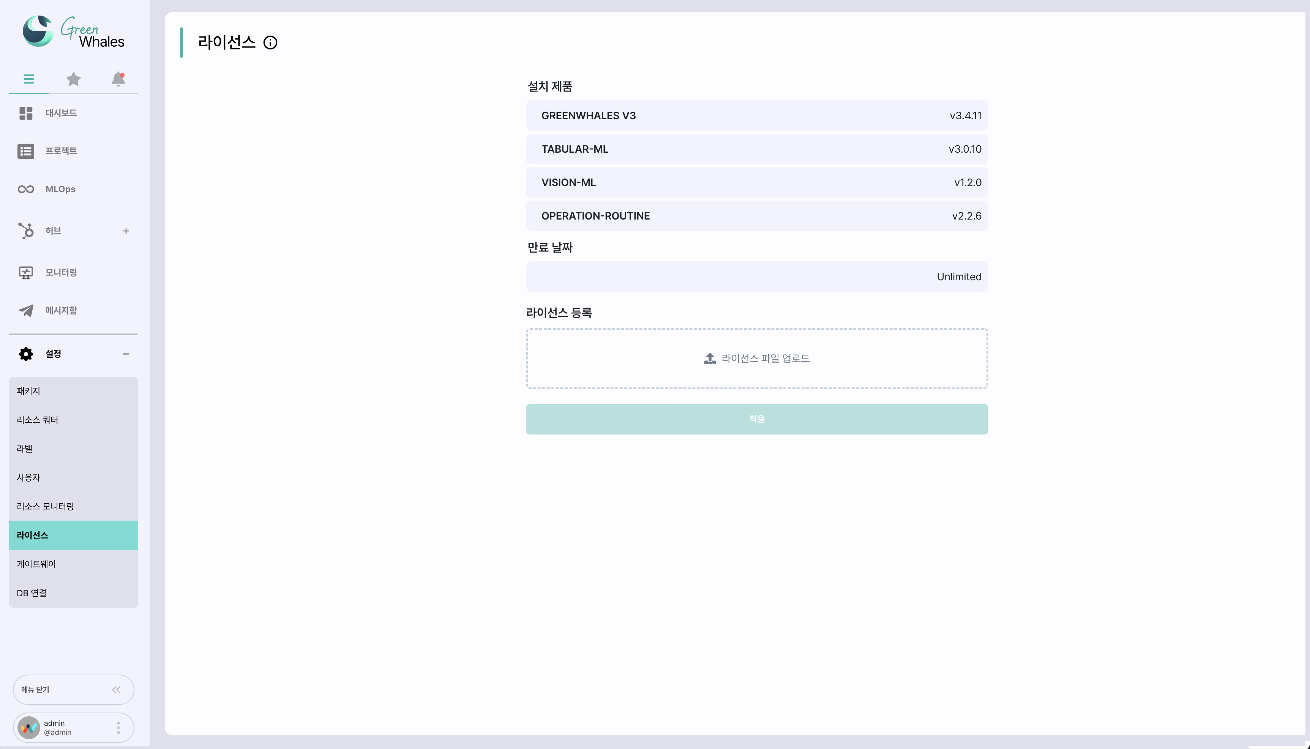Open 패키지 settings submenu

click(74, 391)
